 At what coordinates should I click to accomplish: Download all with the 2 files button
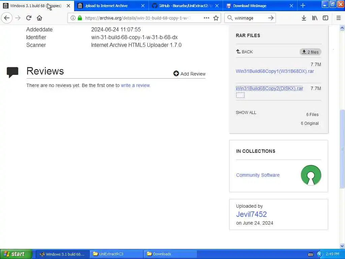coord(310,52)
